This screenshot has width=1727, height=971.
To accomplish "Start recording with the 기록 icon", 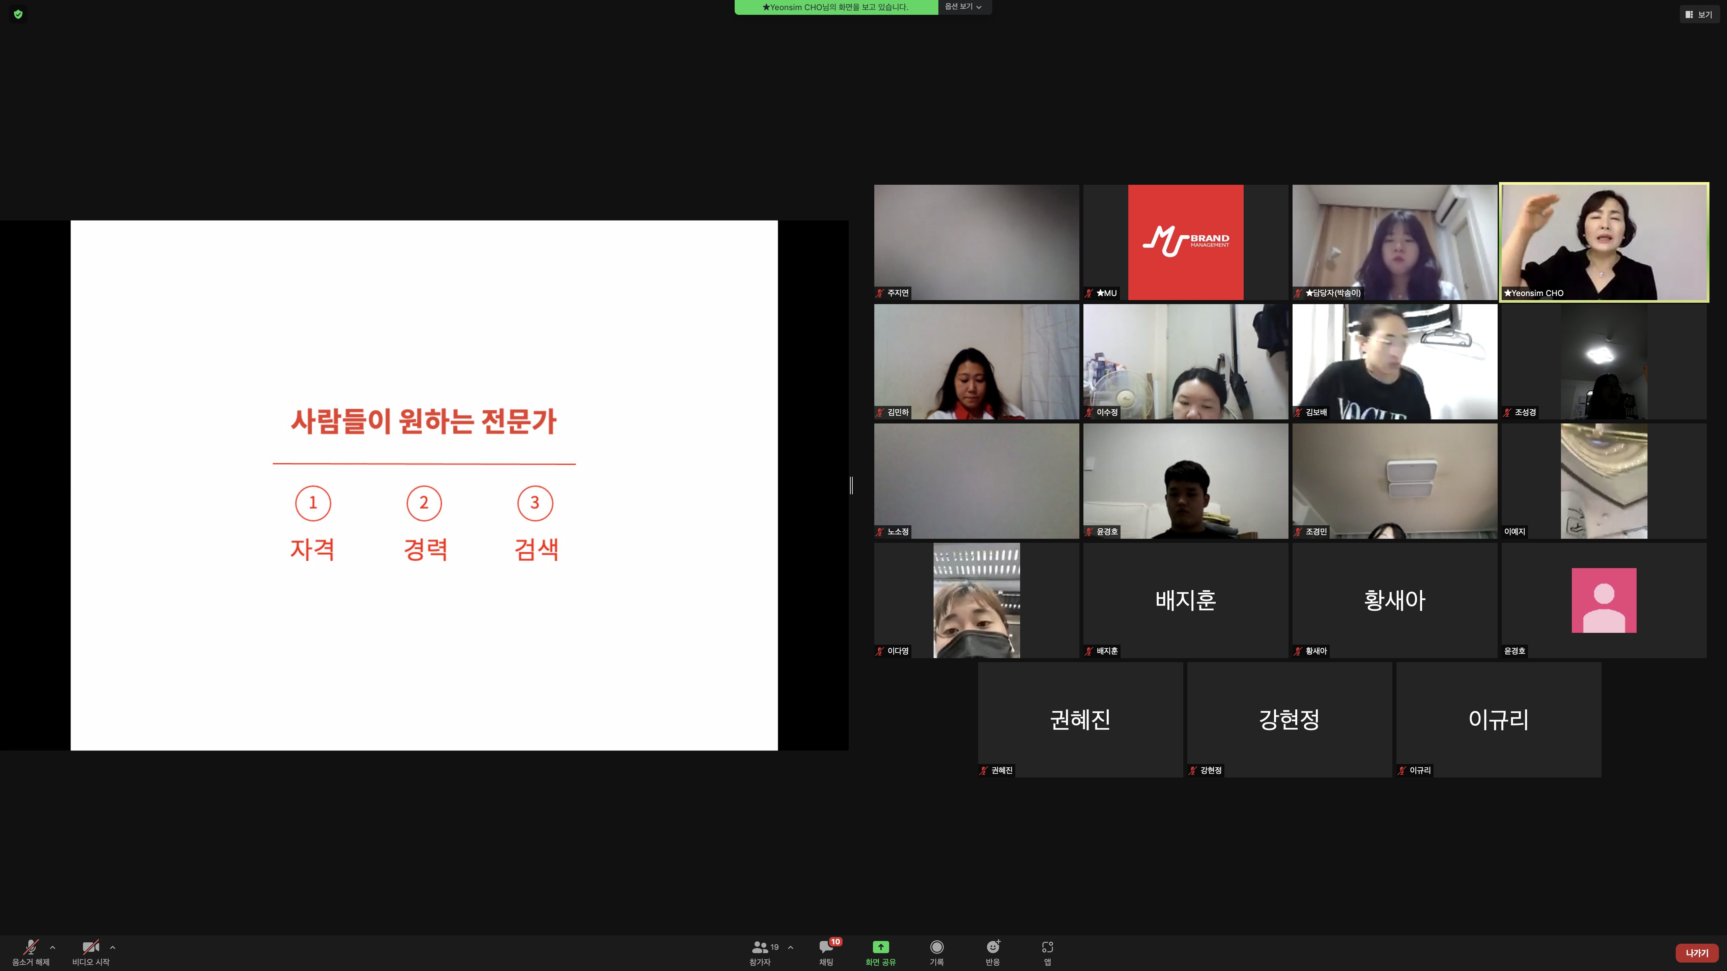I will click(937, 947).
